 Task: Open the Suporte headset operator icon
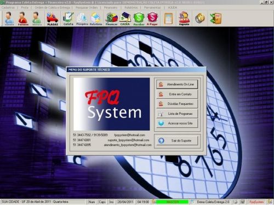[x=184, y=19]
